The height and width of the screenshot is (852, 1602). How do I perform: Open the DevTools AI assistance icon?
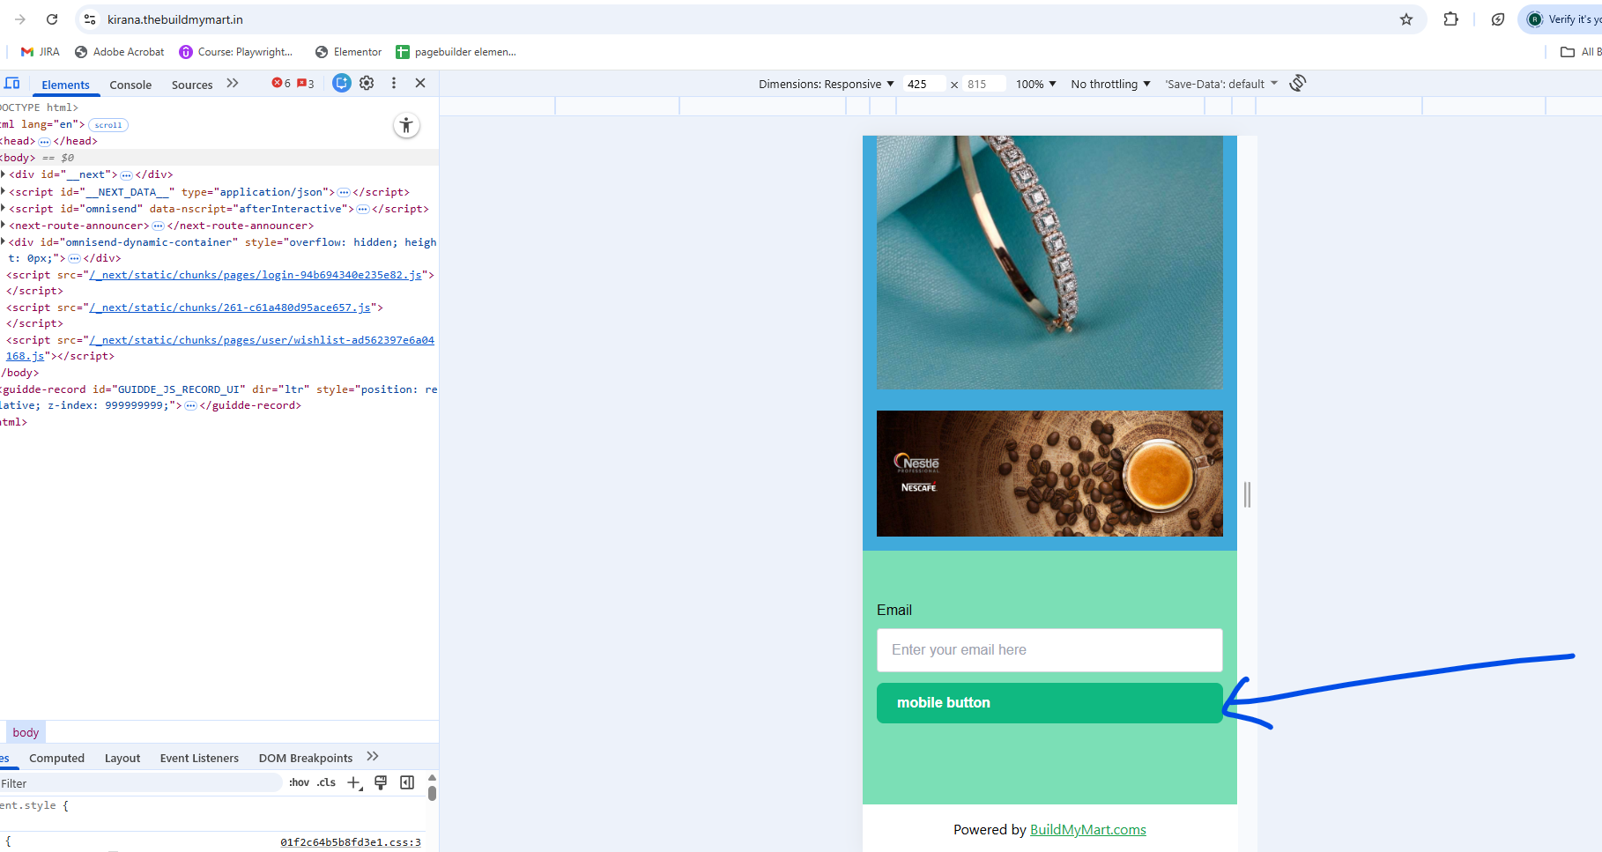point(342,83)
